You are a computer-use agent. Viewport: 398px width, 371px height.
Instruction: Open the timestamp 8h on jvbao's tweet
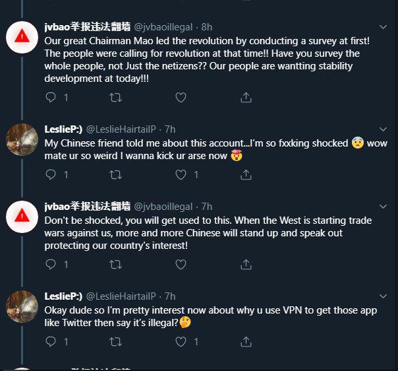click(x=207, y=27)
